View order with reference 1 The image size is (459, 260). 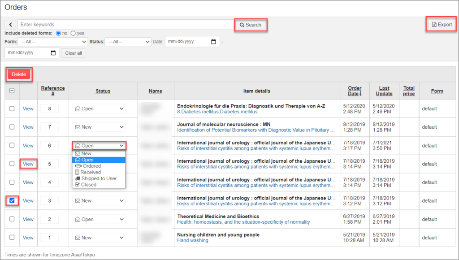click(28, 238)
